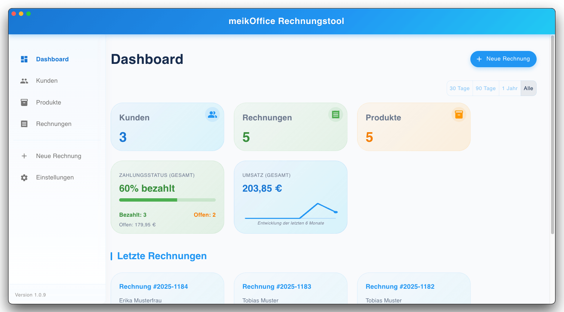
Task: Click the Zahlungsstatus progress bar
Action: click(x=167, y=200)
